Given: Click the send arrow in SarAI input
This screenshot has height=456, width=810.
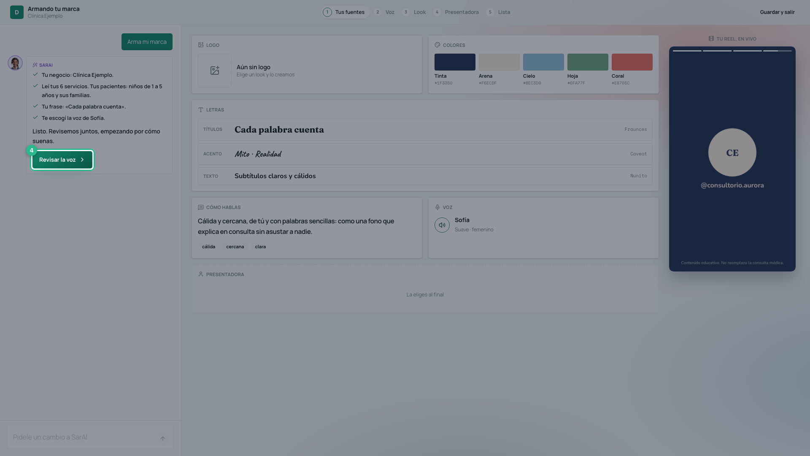Looking at the screenshot, I should [x=163, y=438].
